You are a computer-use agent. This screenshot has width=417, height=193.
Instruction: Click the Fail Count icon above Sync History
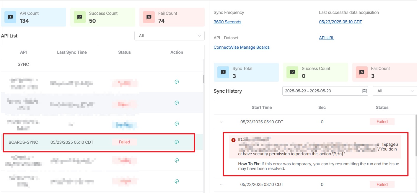pos(361,72)
